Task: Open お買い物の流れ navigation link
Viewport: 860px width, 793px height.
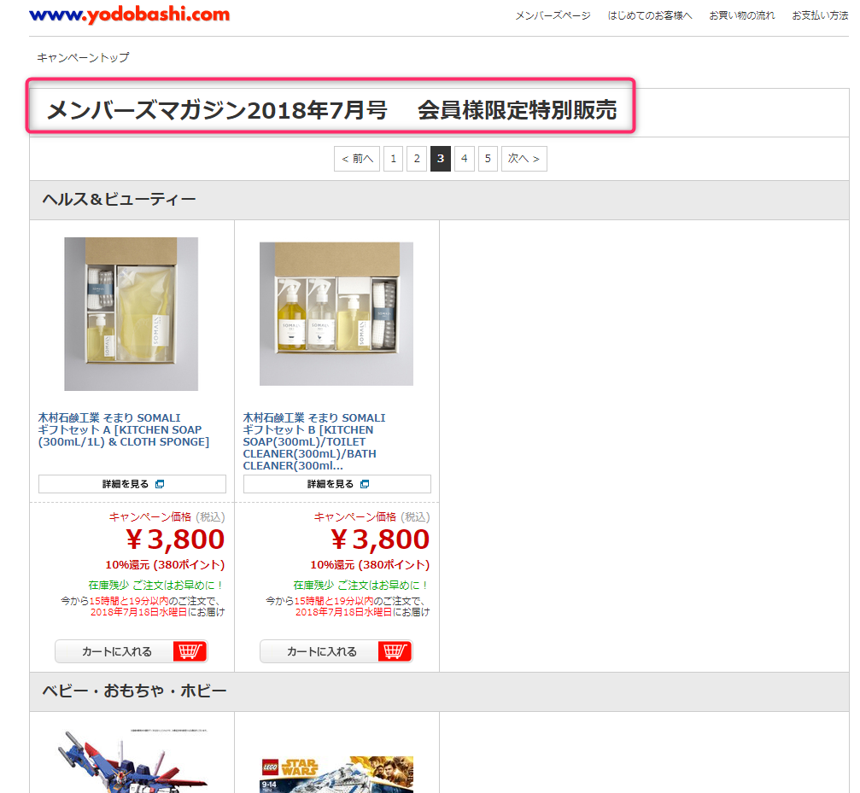Action: (742, 15)
